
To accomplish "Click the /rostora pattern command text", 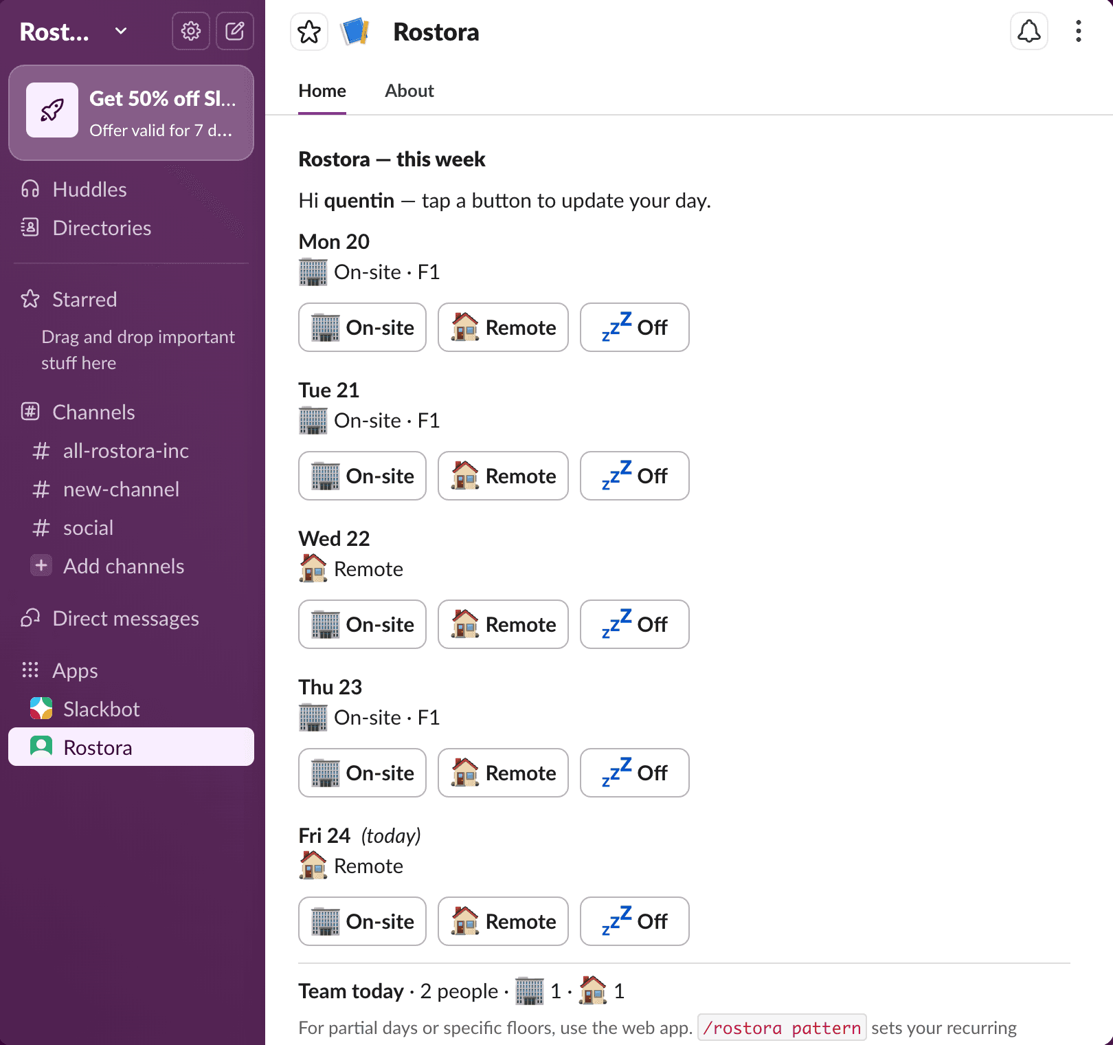I will 782,1028.
